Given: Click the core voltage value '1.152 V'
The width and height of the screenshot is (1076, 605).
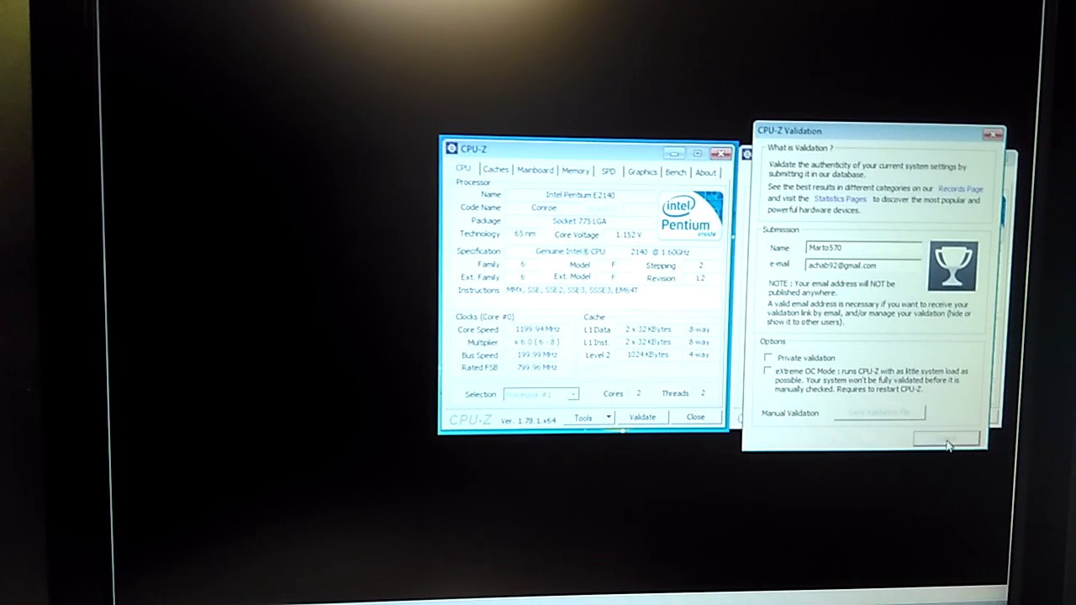Looking at the screenshot, I should pos(628,235).
